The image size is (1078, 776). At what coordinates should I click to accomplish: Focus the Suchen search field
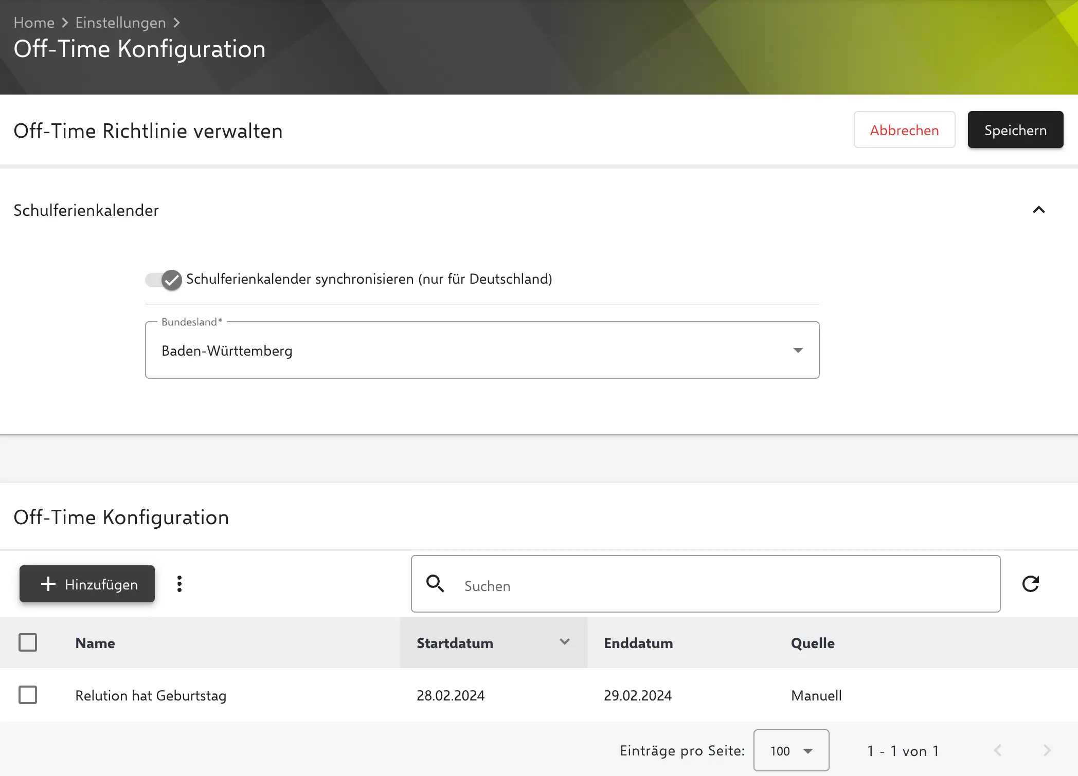point(720,586)
